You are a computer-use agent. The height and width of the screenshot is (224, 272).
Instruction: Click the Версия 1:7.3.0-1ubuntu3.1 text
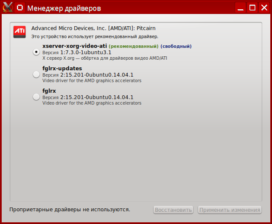77,53
